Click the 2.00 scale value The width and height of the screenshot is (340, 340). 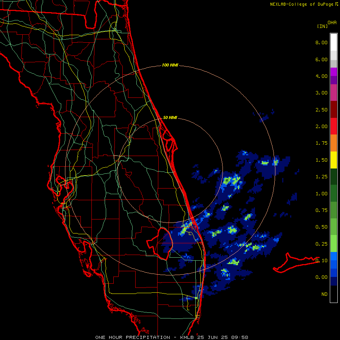pyautogui.click(x=321, y=127)
